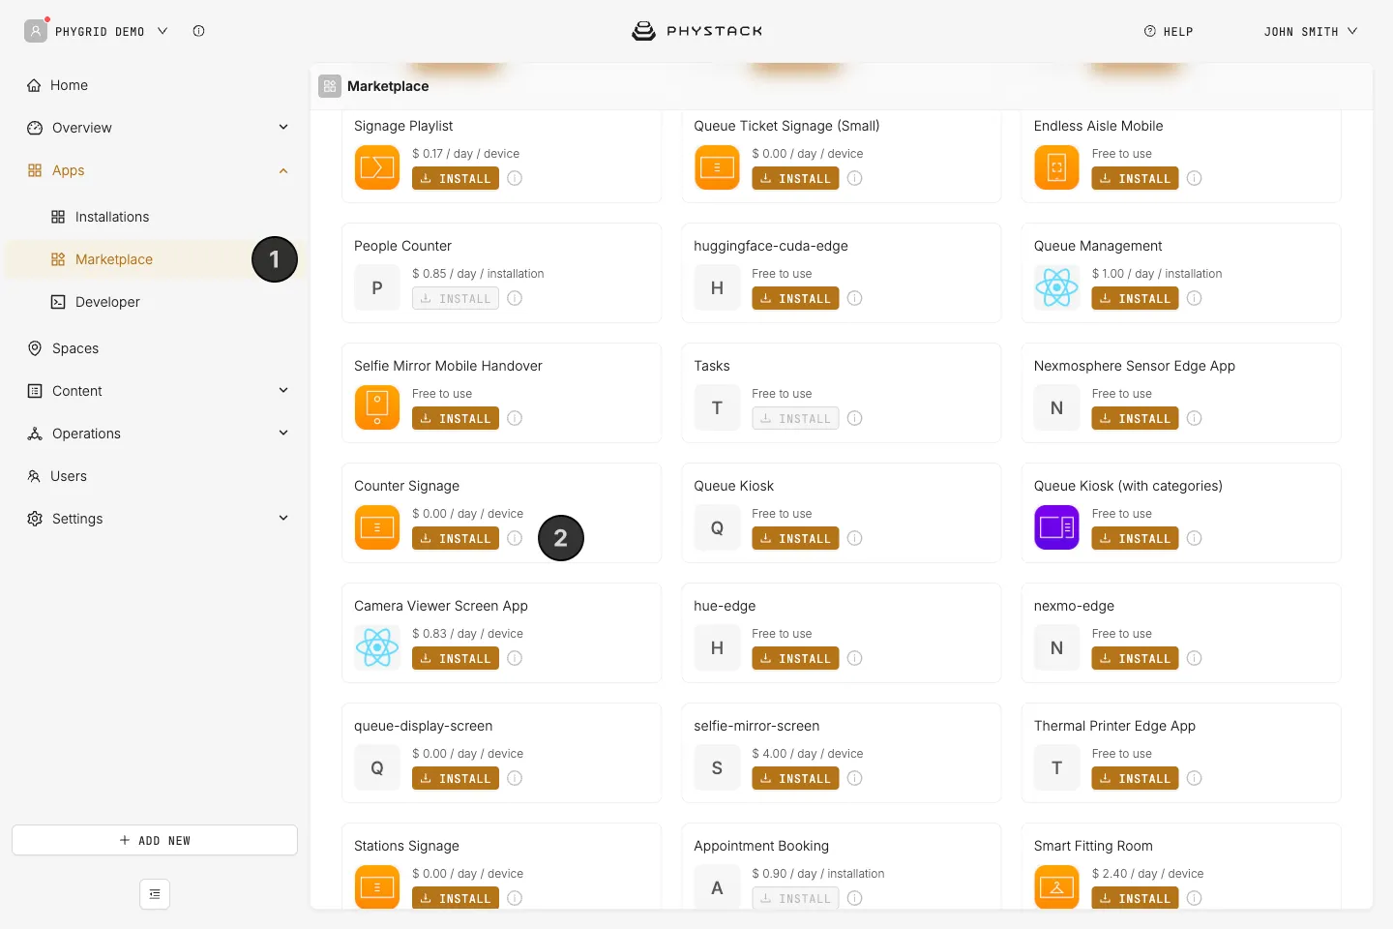Click the sidebar collapse icon
Image resolution: width=1393 pixels, height=929 pixels.
[x=155, y=894]
